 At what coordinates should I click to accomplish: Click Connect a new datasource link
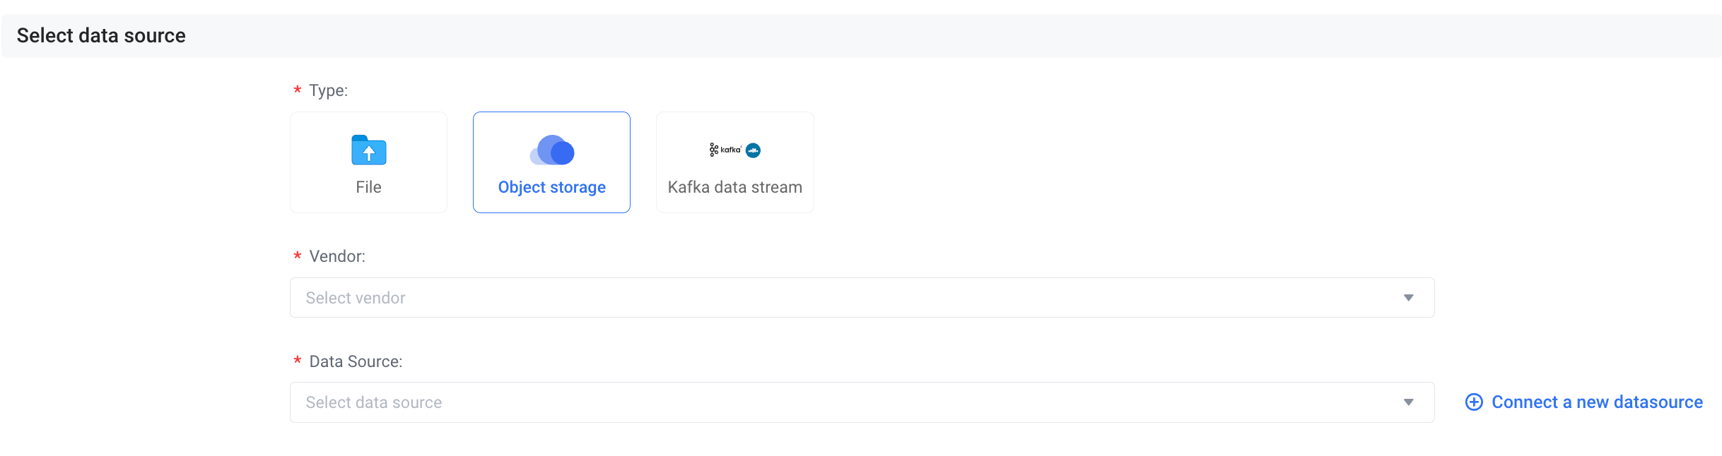tap(1597, 402)
